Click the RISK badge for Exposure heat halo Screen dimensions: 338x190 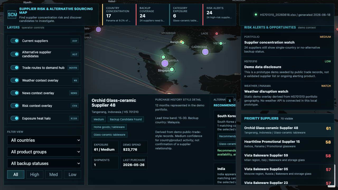(x=74, y=118)
